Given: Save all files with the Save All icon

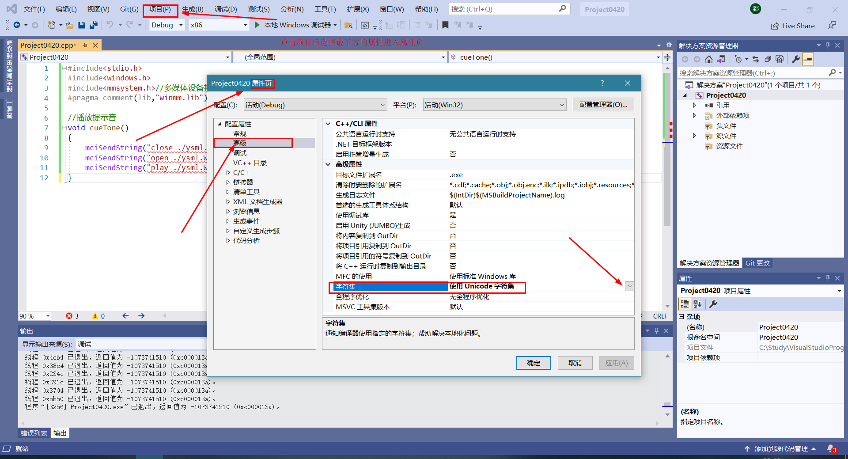Looking at the screenshot, I should [x=93, y=25].
